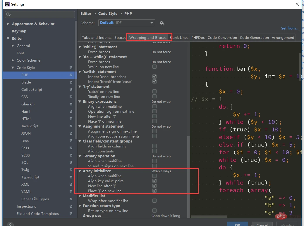Viewport: 304px width, 226px height.
Task: Expand the Appearance & Behavior section
Action: [8, 24]
